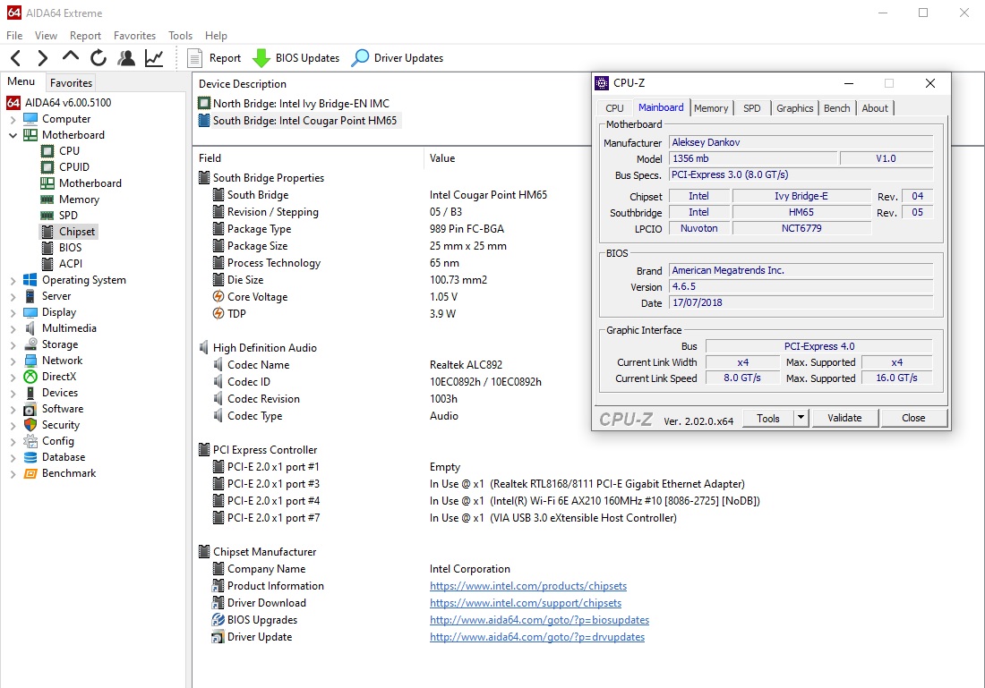Open the Tools dropdown arrow in CPU-Z
The height and width of the screenshot is (688, 985).
[x=801, y=418]
